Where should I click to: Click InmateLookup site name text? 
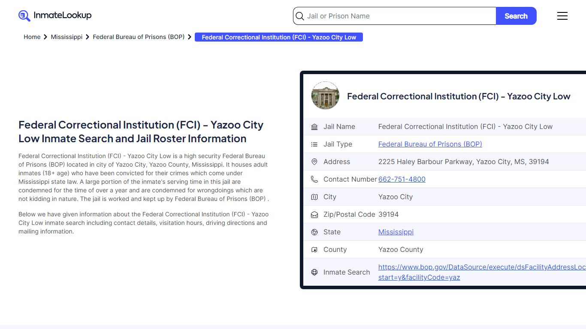click(x=63, y=15)
